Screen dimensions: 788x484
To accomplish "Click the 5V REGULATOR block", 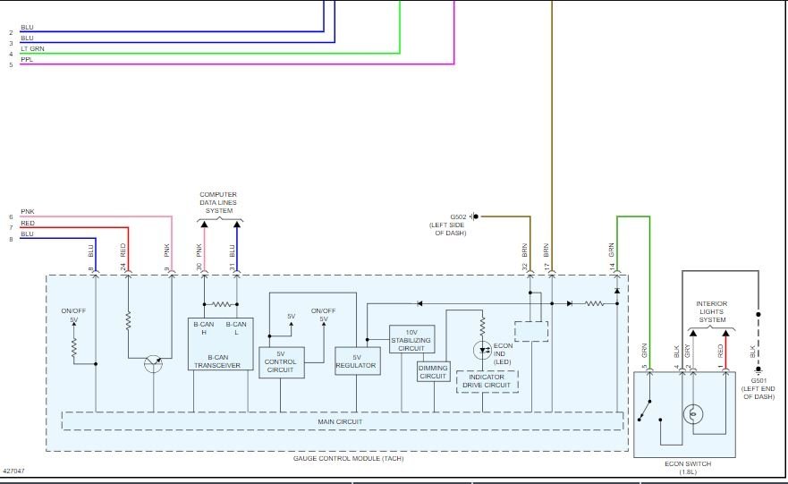I will tap(358, 361).
